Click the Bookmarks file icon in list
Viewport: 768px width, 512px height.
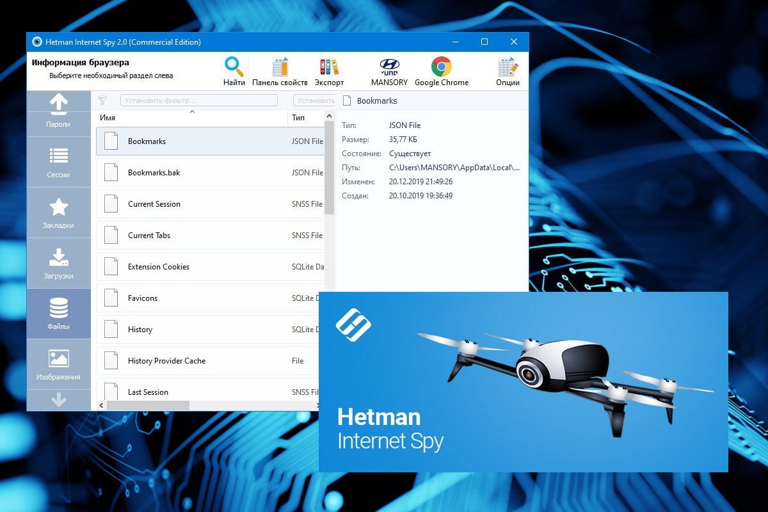(111, 141)
